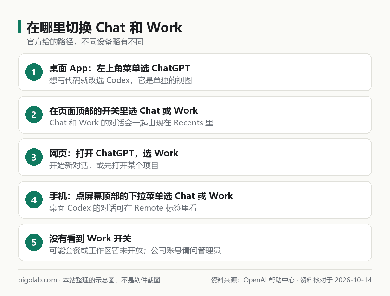Click heading 网页：打开 ChatGPT，选 Work
The image size is (390, 296).
[x=114, y=153]
